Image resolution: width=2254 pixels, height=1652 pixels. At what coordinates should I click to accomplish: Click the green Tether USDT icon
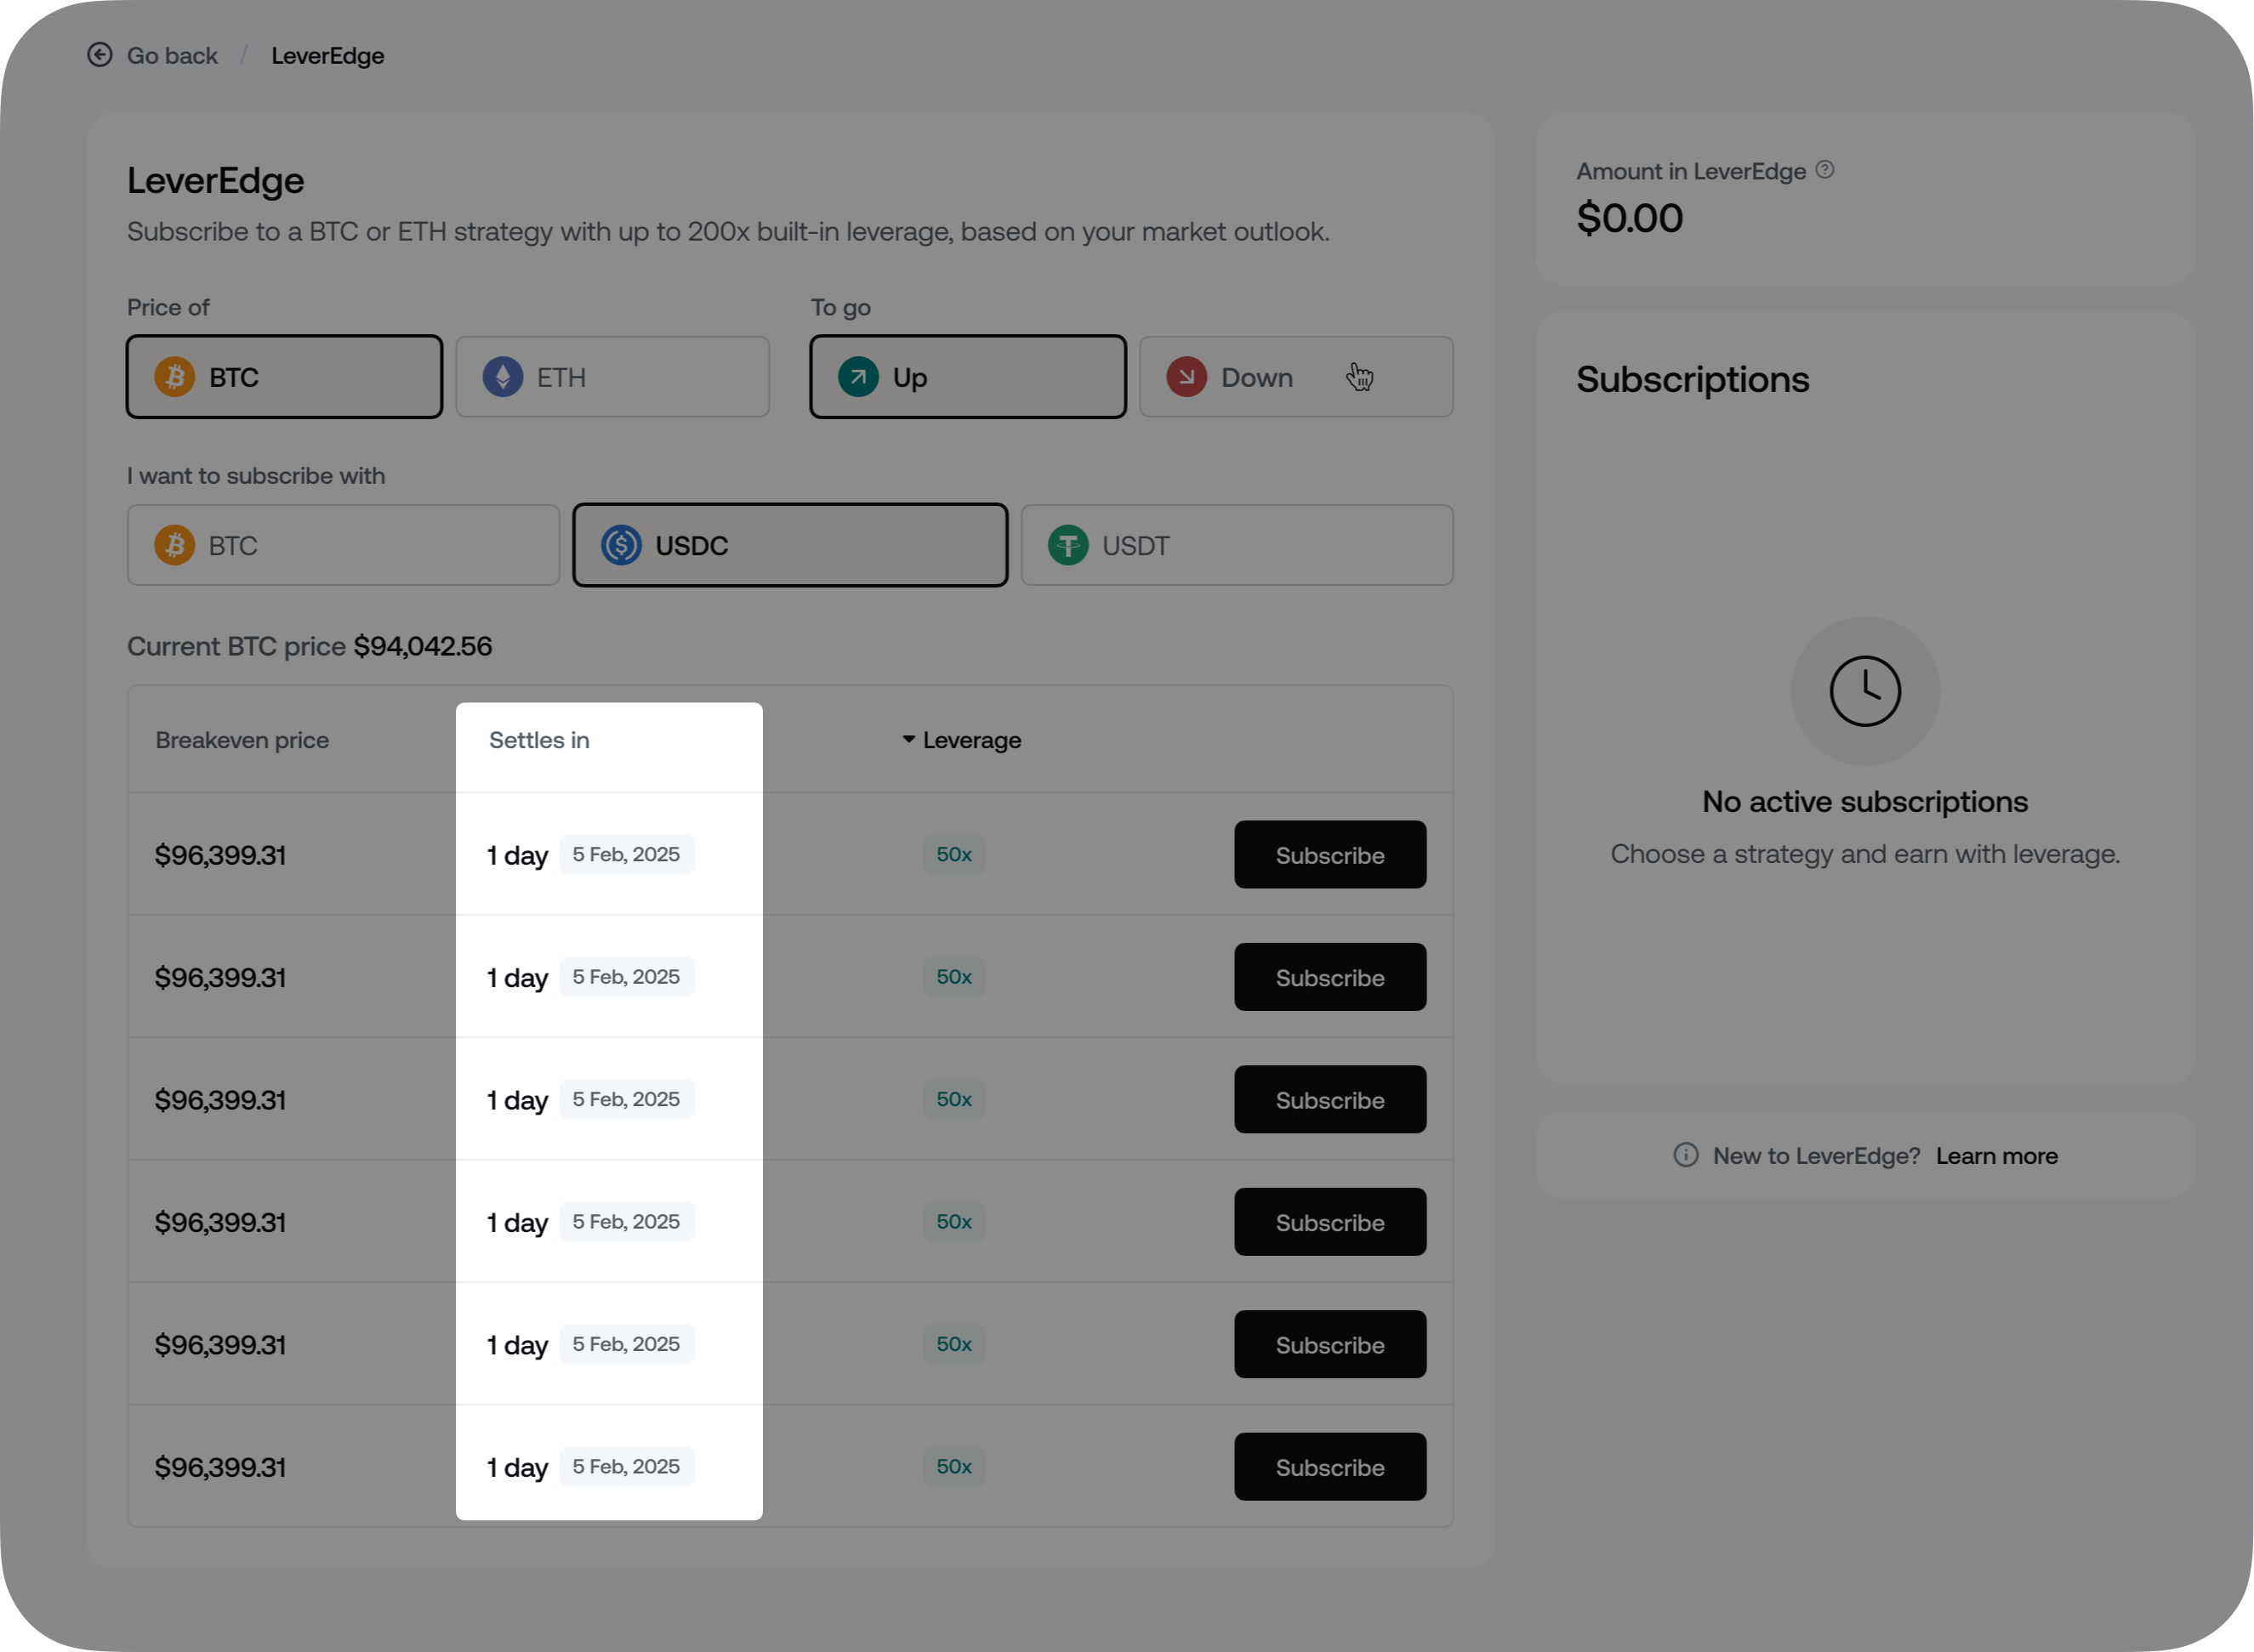click(1068, 545)
